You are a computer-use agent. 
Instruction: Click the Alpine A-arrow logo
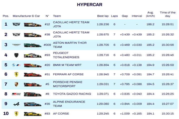16,104
